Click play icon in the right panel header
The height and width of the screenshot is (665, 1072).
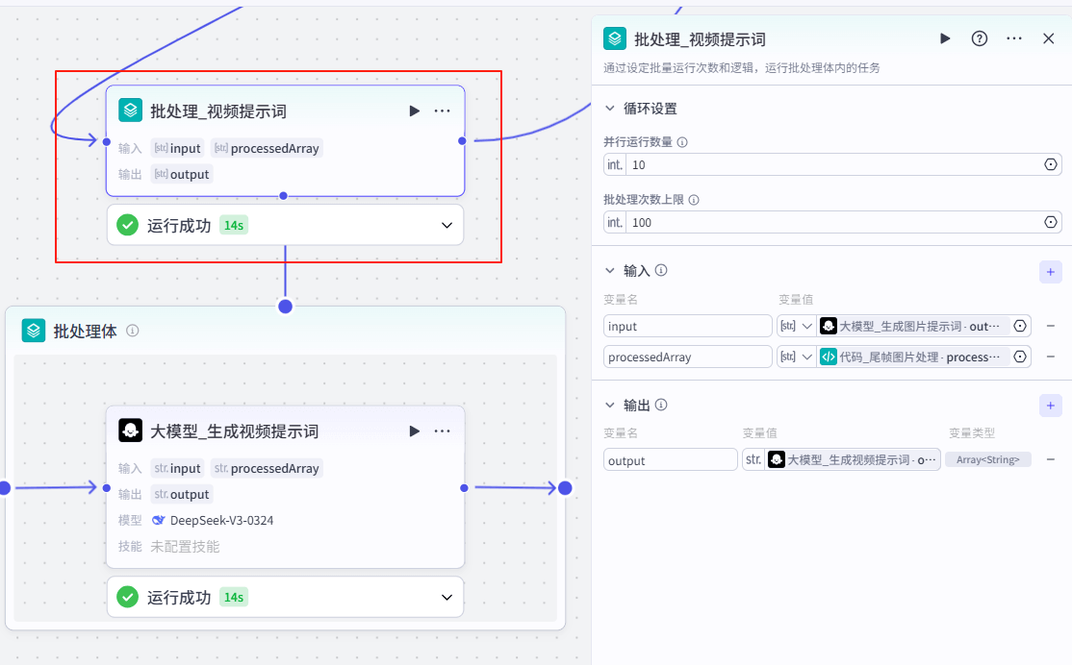click(945, 38)
